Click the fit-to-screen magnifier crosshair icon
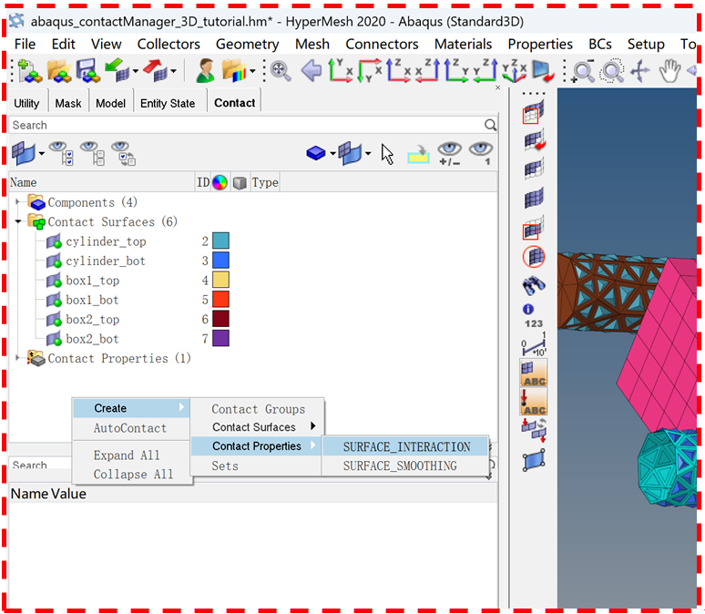 (281, 71)
